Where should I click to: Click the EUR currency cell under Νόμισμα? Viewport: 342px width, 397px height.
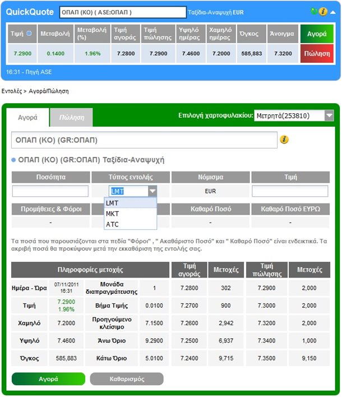(210, 191)
